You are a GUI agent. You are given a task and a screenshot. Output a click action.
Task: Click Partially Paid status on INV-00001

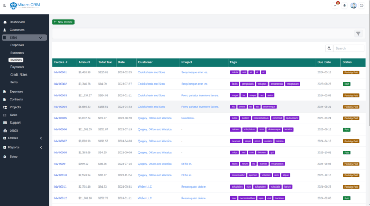pos(351,72)
